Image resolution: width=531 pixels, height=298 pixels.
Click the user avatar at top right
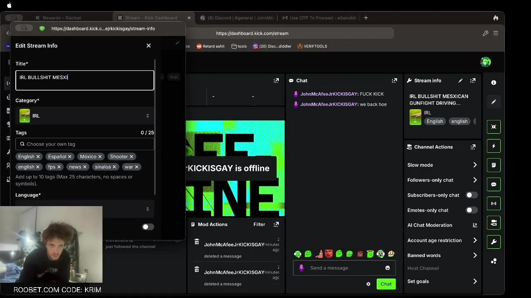click(x=486, y=62)
